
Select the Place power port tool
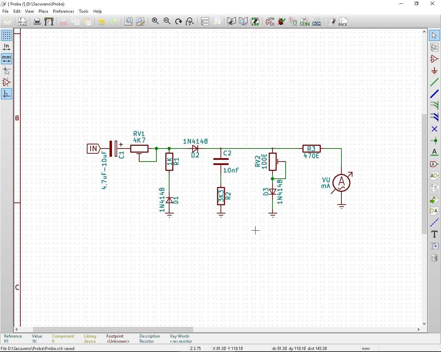pos(434,71)
